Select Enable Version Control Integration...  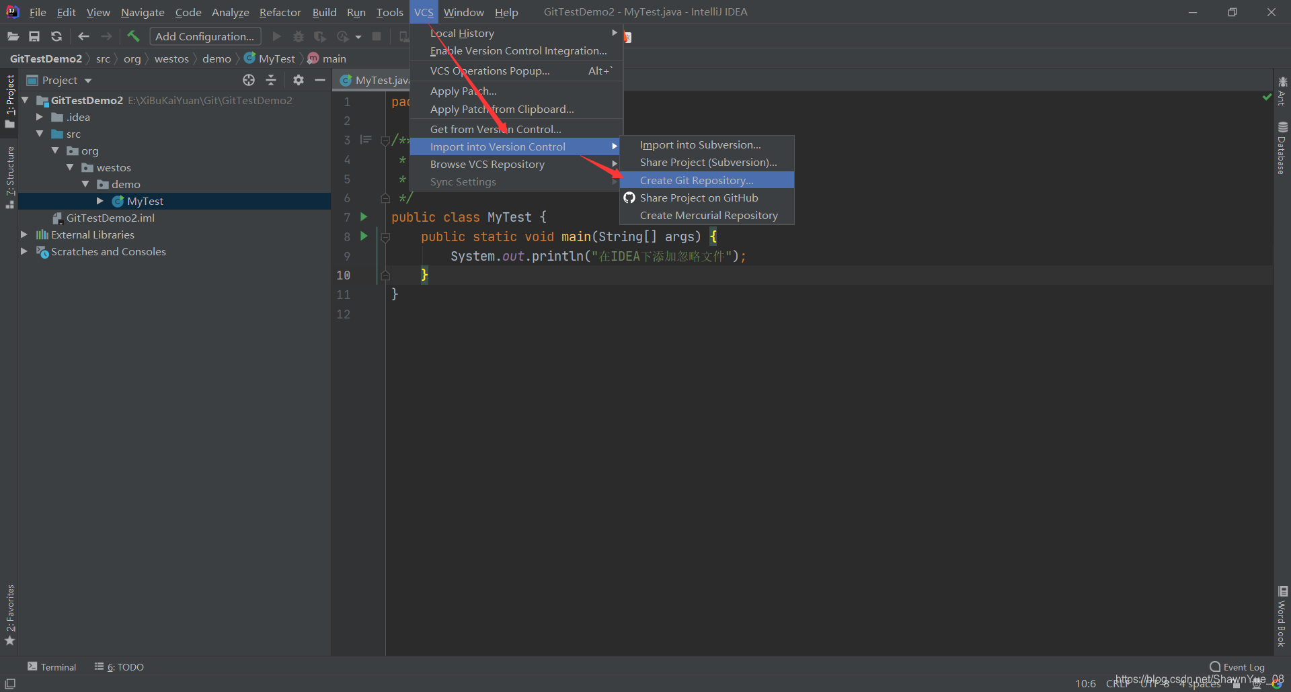click(516, 50)
